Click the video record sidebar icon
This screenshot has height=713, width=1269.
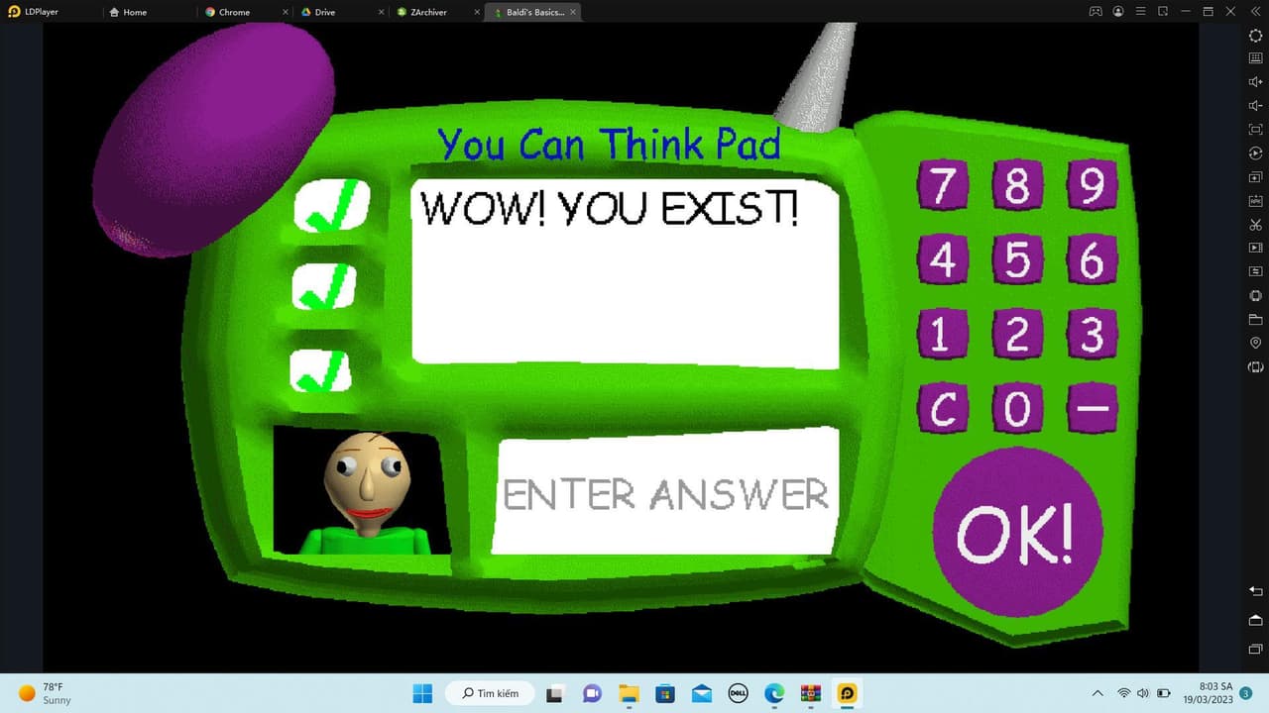(x=1255, y=248)
